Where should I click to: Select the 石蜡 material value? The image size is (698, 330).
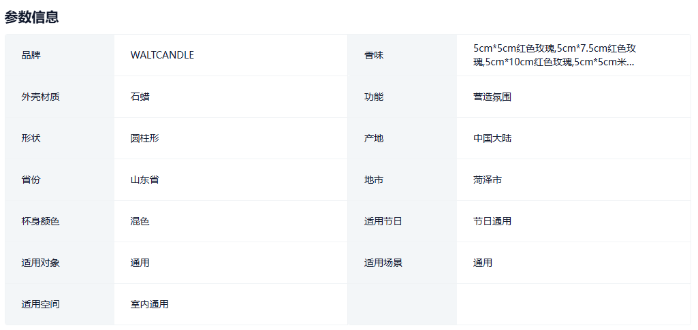click(140, 97)
